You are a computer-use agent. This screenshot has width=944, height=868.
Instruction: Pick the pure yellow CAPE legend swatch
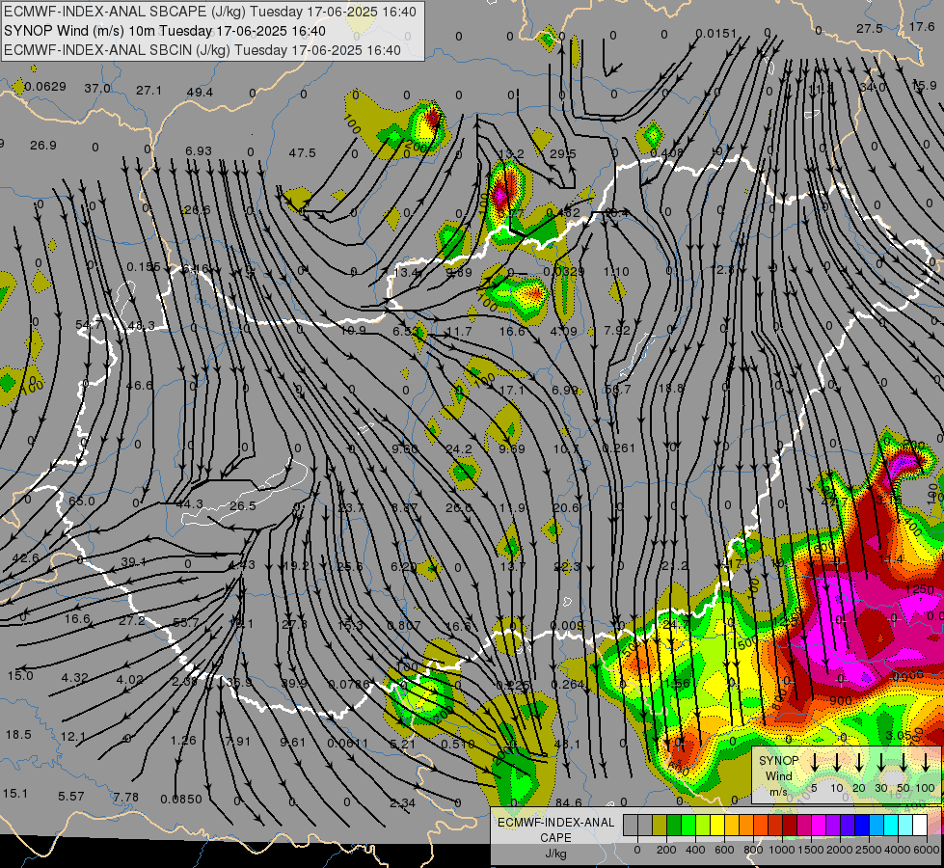tap(717, 826)
